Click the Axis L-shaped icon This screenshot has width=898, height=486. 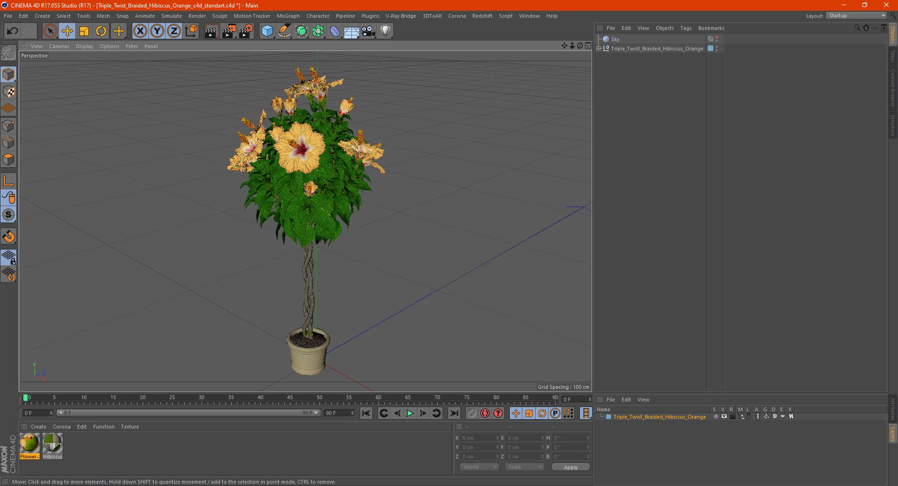8,181
